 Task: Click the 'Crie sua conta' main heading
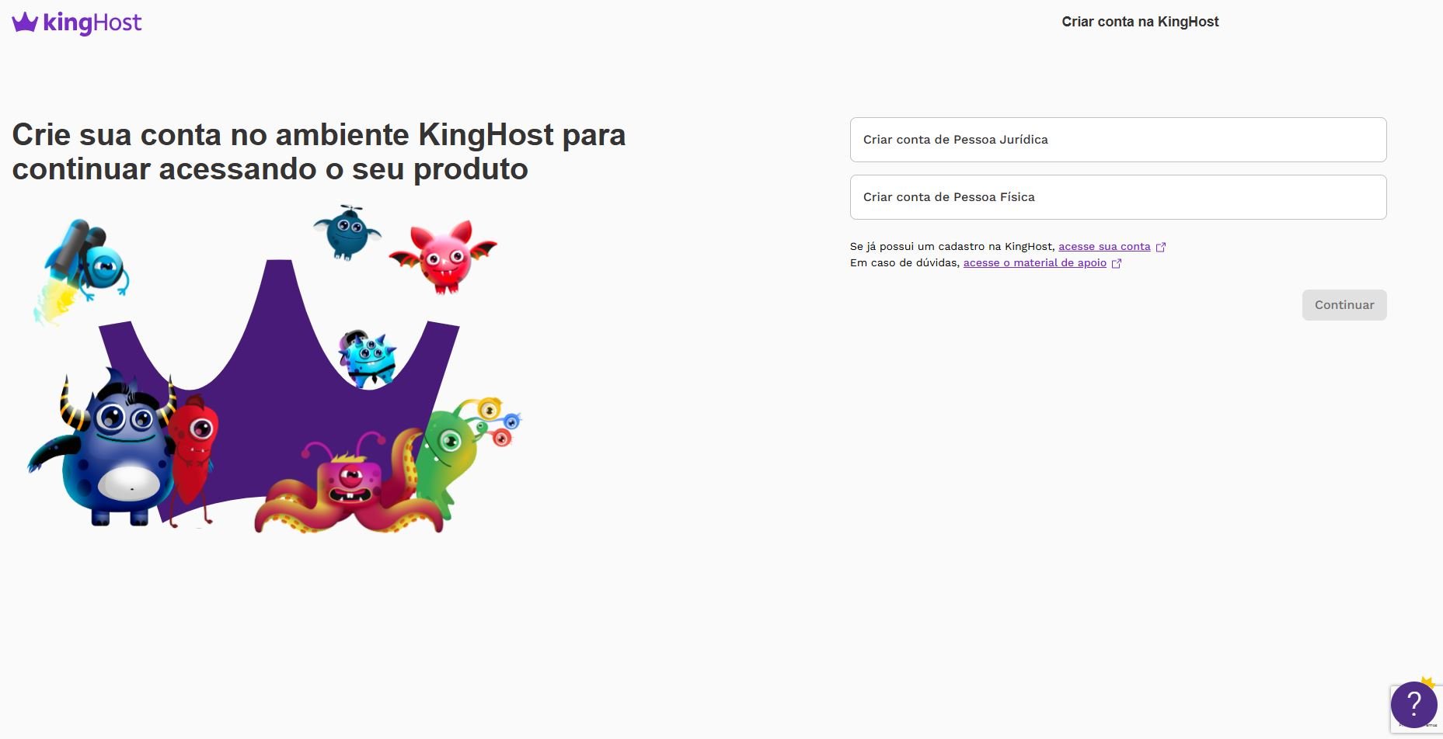[x=319, y=151]
